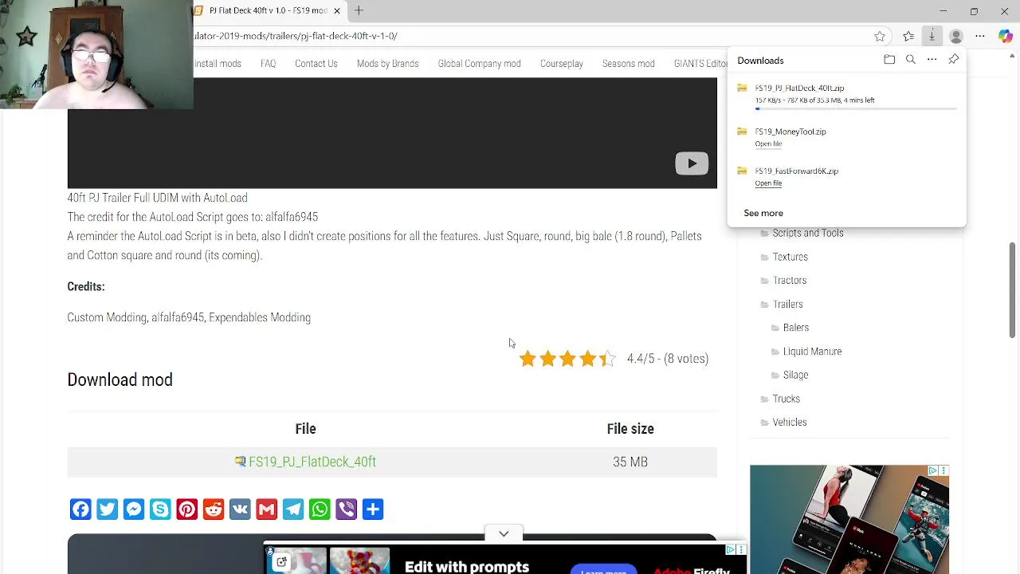Share via the Reddit icon
The image size is (1020, 574).
point(214,509)
